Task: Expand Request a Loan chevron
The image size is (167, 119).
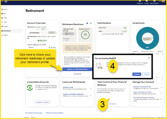Action: pos(91,88)
